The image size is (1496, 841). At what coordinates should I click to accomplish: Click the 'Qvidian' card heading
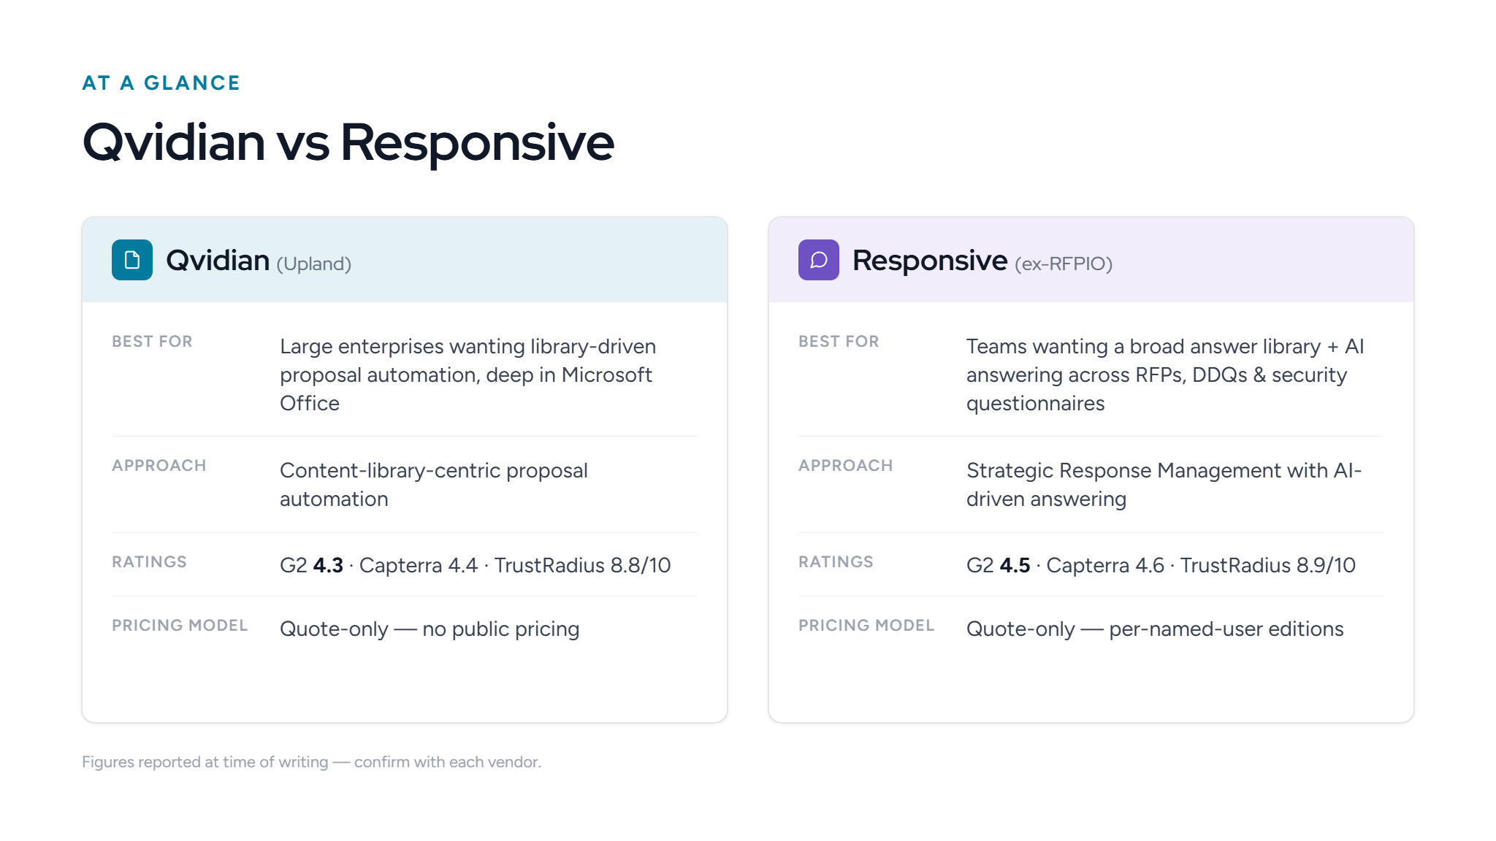[218, 261]
